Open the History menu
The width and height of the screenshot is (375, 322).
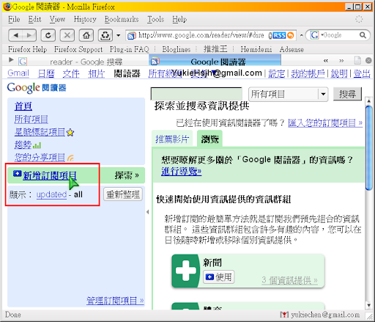coord(85,19)
